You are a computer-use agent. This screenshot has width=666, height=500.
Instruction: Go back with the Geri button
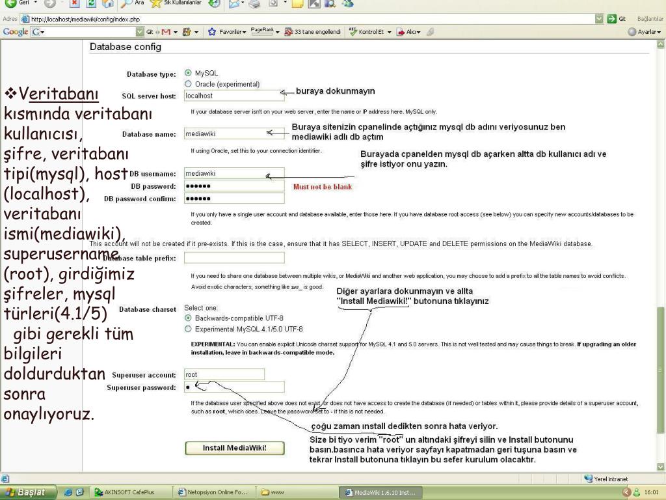17,3
